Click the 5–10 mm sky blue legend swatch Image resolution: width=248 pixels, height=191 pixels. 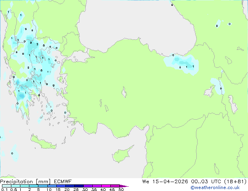(x=43, y=186)
